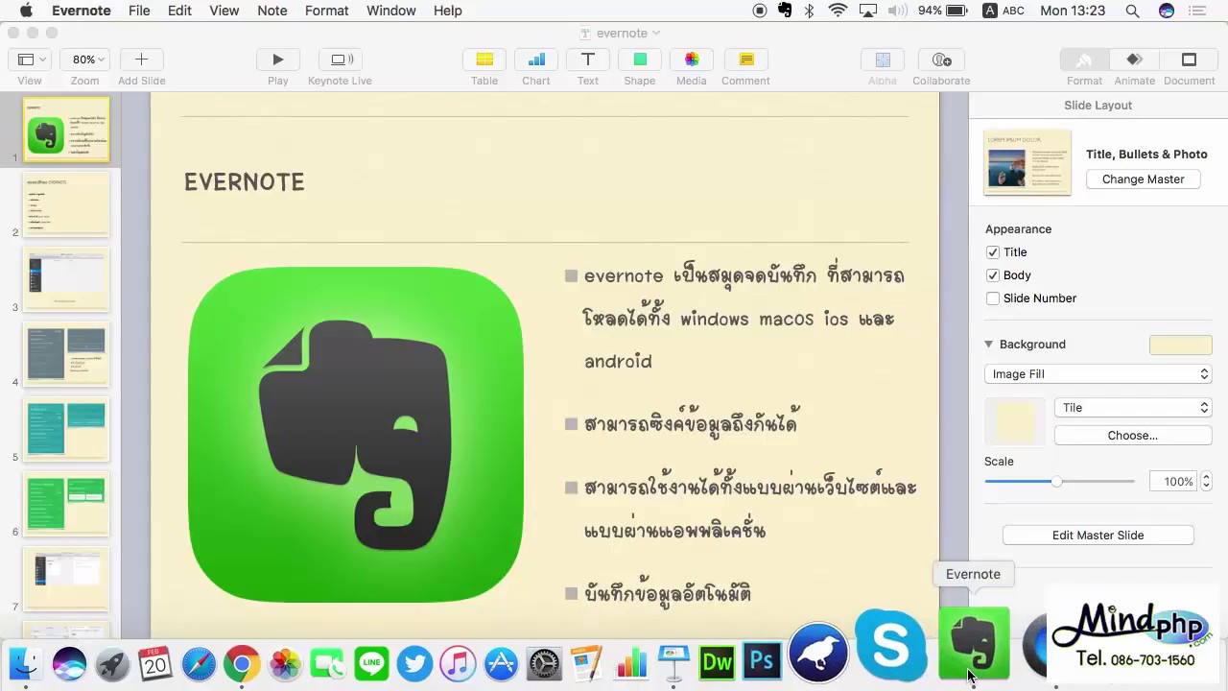Click the Evernote logo image on slide
Screen dimensions: 1228x691
pos(356,435)
